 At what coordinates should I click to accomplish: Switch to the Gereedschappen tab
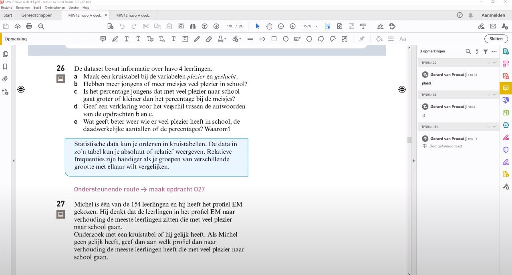point(37,15)
